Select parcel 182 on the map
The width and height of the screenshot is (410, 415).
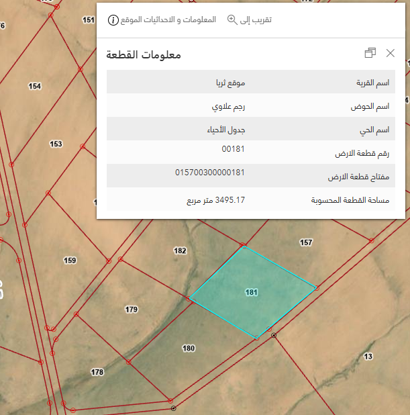[180, 250]
